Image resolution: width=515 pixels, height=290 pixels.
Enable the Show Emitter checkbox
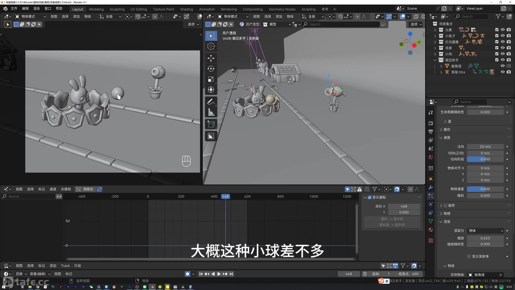click(x=469, y=256)
